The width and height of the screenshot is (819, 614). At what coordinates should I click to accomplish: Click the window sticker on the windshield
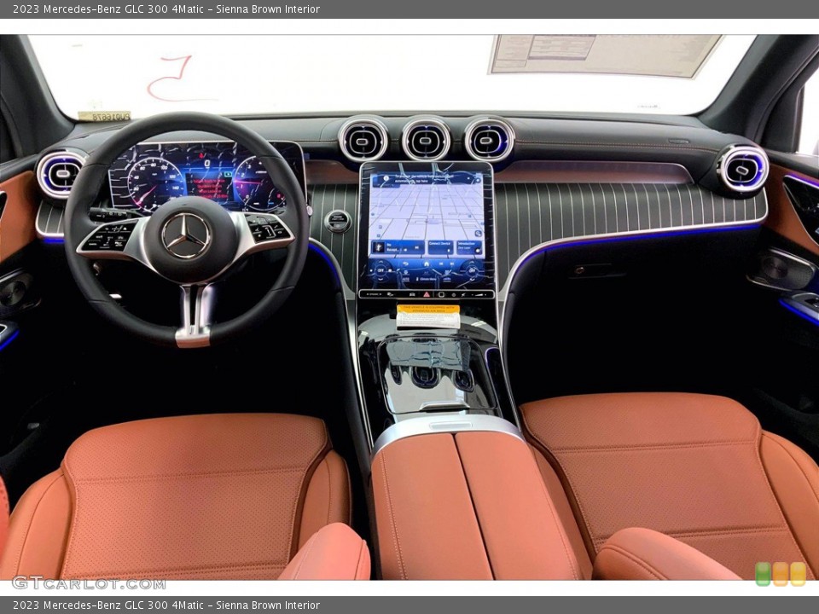pyautogui.click(x=605, y=55)
